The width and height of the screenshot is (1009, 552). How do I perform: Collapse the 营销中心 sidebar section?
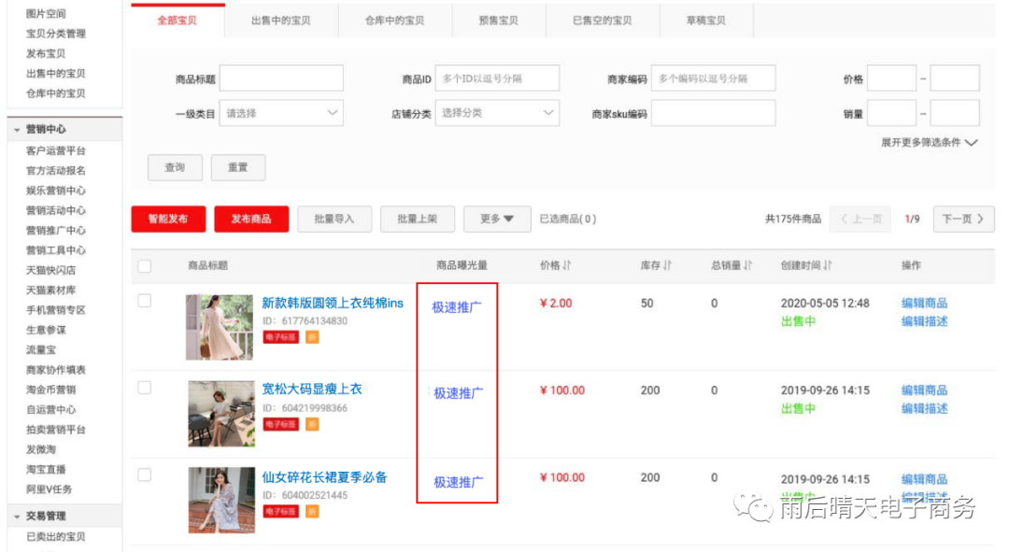point(18,129)
